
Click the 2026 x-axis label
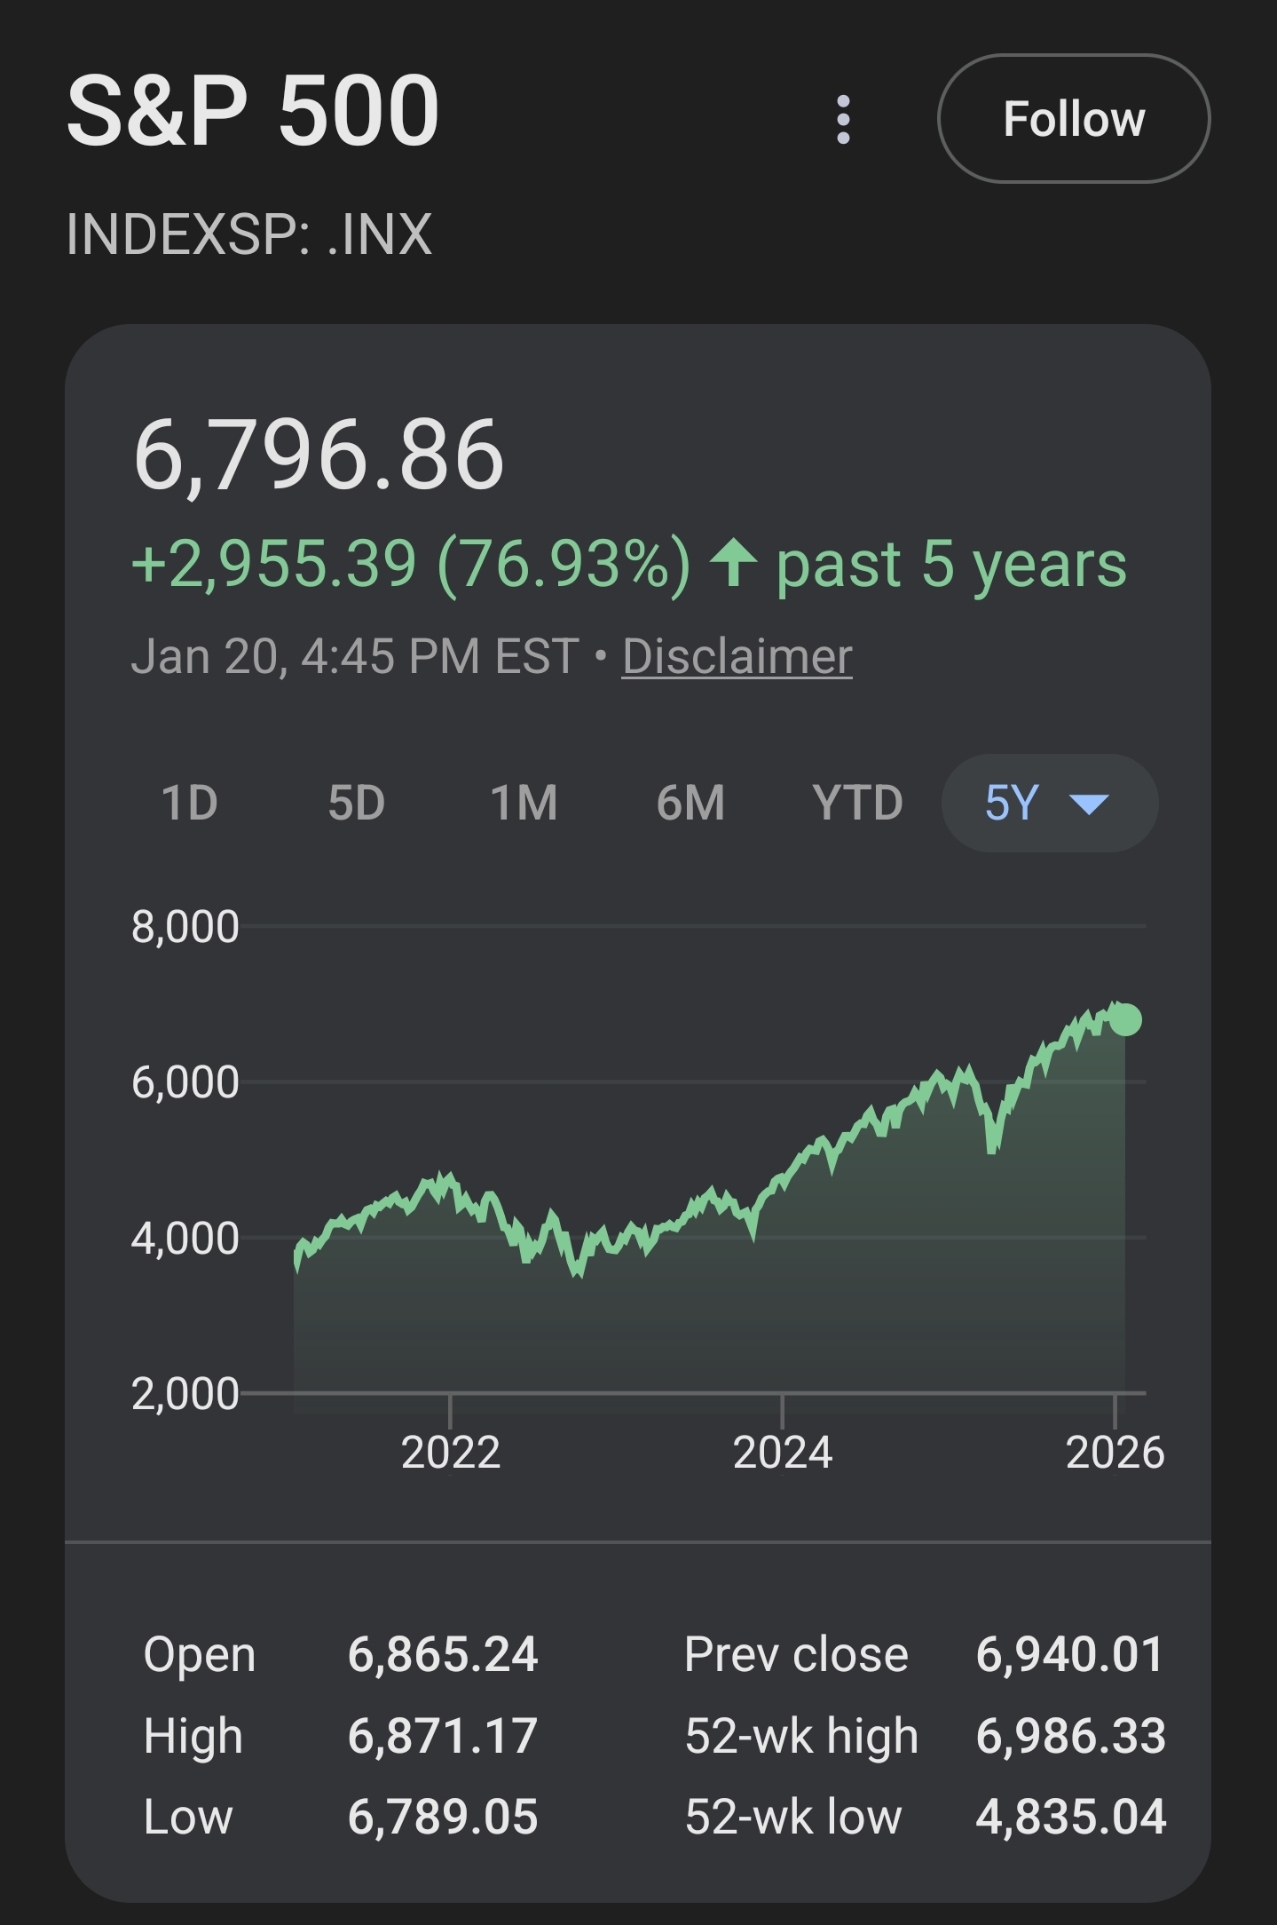coord(1115,1453)
